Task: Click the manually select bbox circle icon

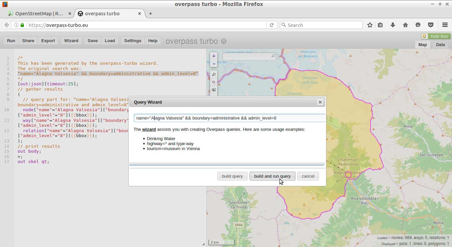Action: coord(214,82)
